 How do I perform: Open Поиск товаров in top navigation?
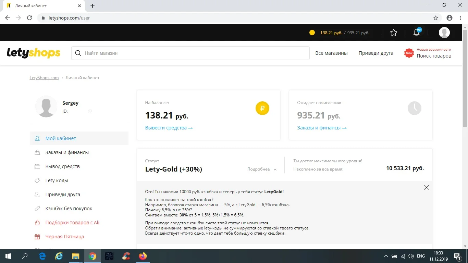point(434,56)
